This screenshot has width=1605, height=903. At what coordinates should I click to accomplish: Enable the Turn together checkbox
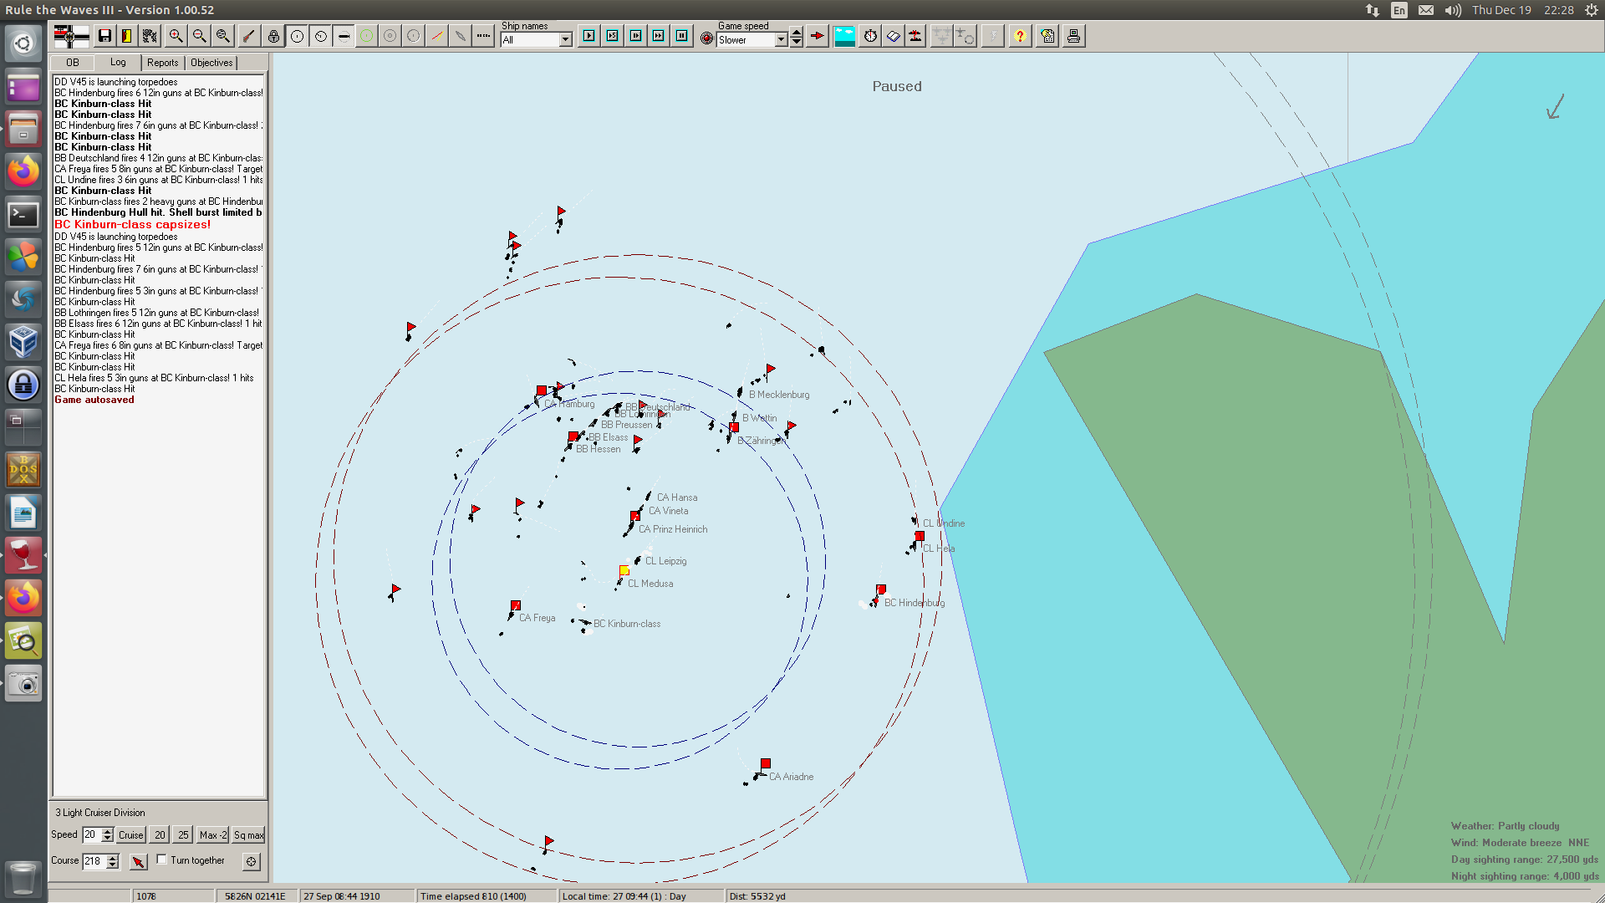161,860
